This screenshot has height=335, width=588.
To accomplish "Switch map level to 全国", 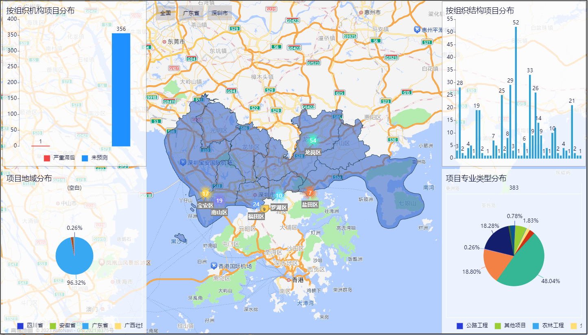I will [165, 13].
